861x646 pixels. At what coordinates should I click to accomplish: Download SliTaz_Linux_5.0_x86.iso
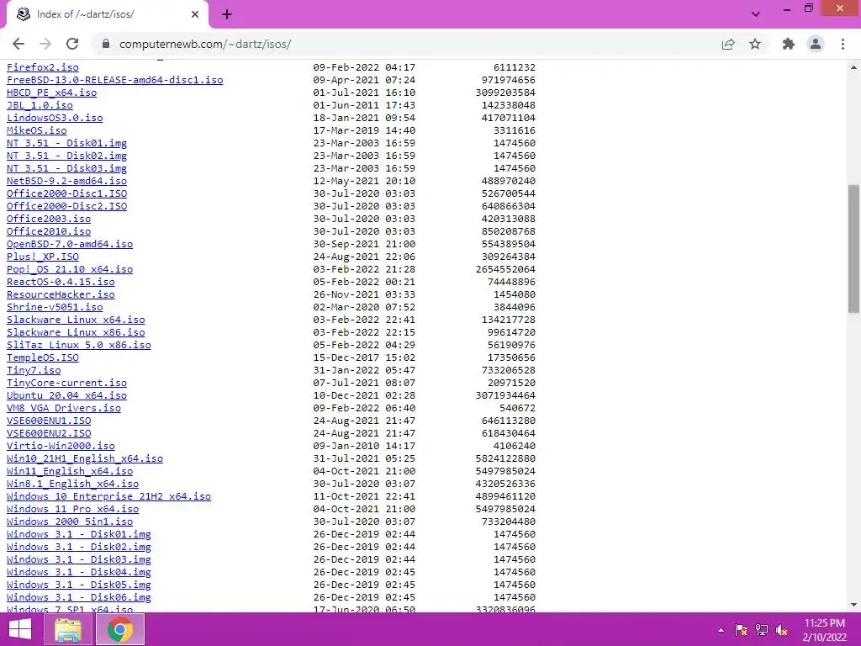click(x=79, y=345)
